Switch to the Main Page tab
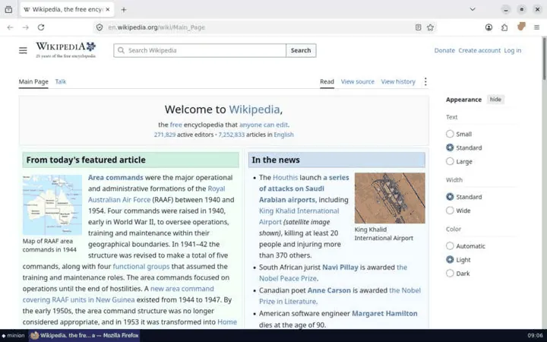The height and width of the screenshot is (342, 547). pos(33,81)
